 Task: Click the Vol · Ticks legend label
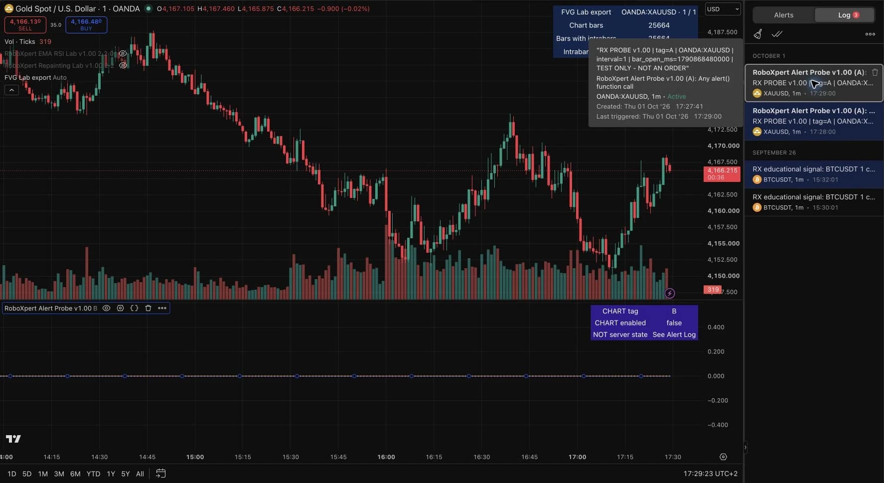[x=19, y=41]
